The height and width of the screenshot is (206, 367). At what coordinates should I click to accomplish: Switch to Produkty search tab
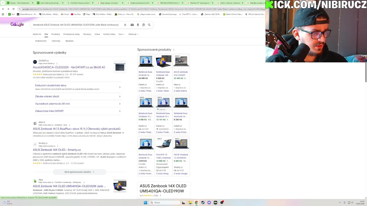coord(56,34)
